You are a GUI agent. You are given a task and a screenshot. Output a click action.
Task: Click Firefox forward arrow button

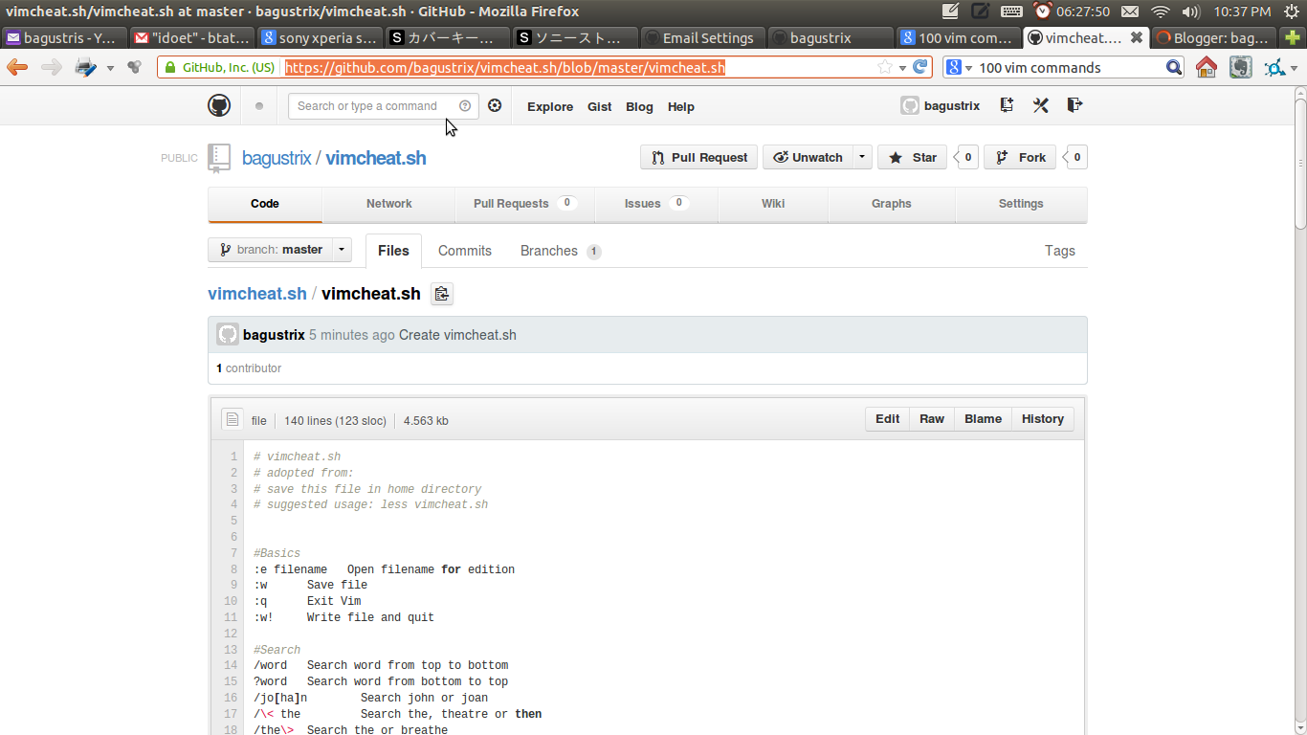51,67
